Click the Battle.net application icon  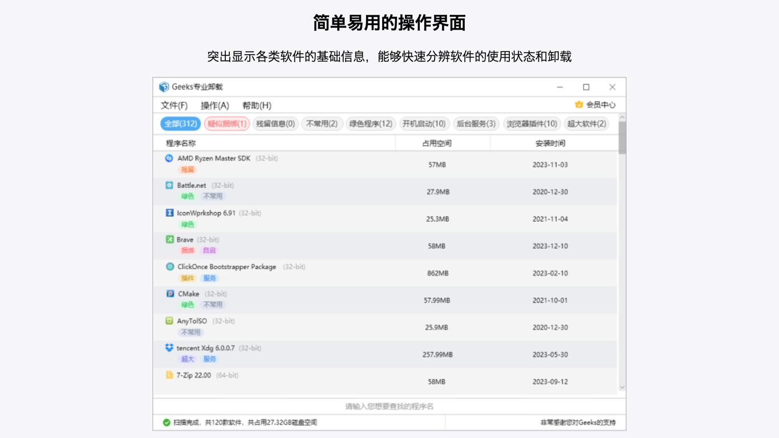pos(169,185)
